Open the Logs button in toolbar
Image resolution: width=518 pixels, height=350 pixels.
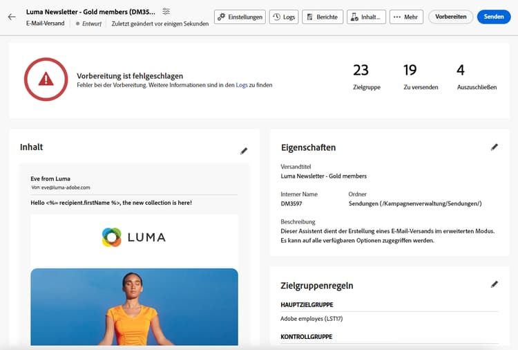[284, 17]
